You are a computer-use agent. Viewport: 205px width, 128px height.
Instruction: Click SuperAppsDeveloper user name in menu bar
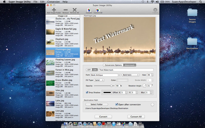click(184, 2)
